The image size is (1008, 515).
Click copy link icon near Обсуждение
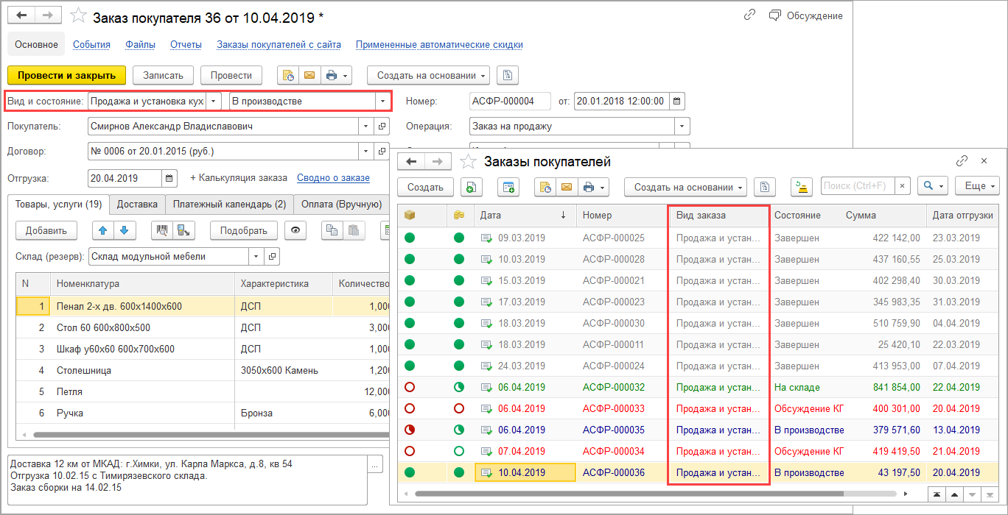pos(750,15)
